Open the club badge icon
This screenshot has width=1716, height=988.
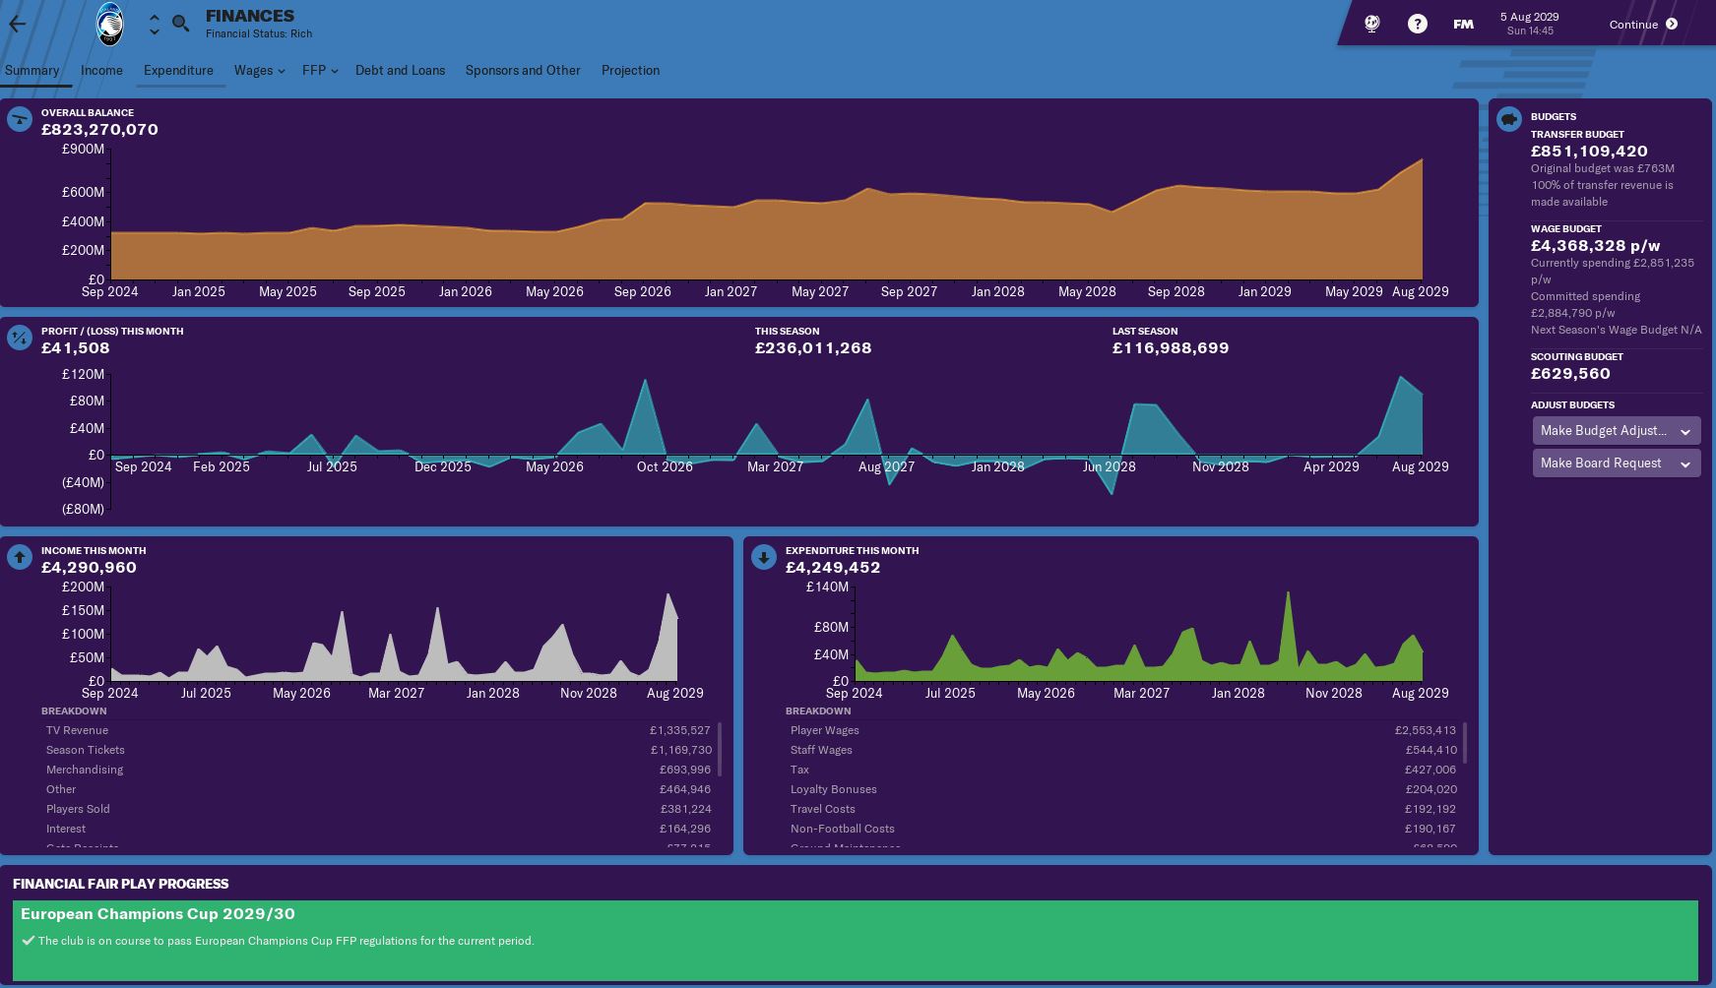pos(109,25)
